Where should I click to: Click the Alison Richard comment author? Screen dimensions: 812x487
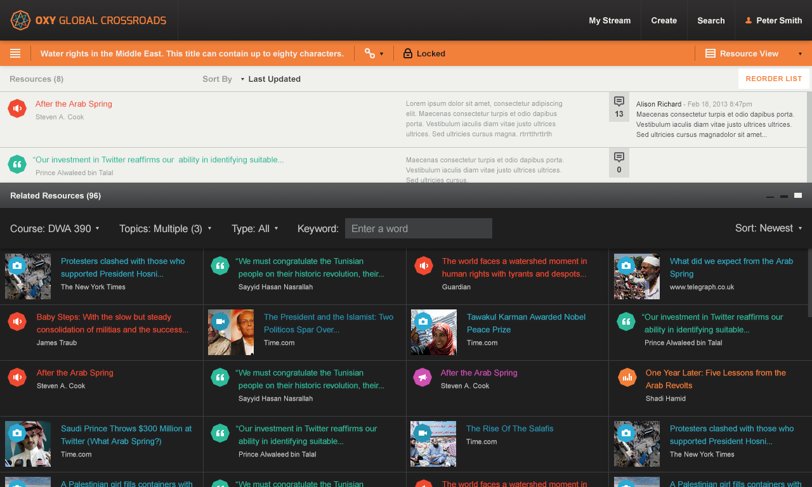coord(658,104)
